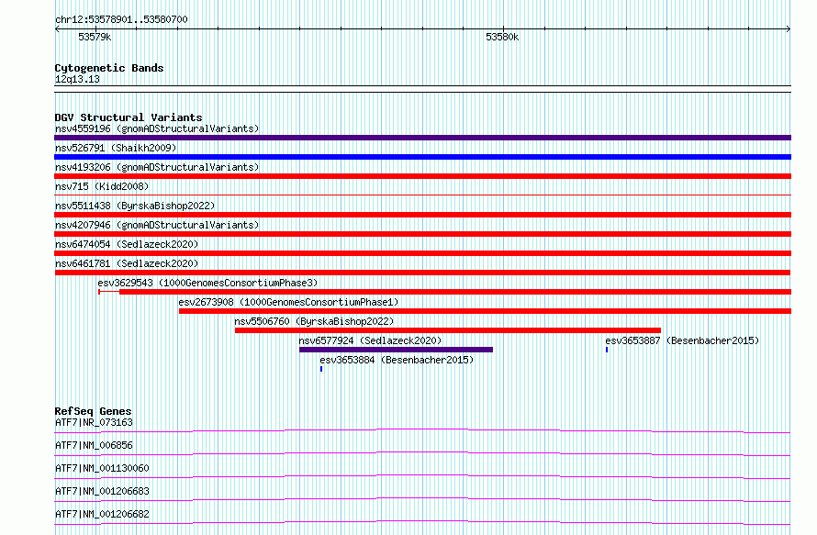Click the RefSeq Genes track heading

[x=93, y=411]
